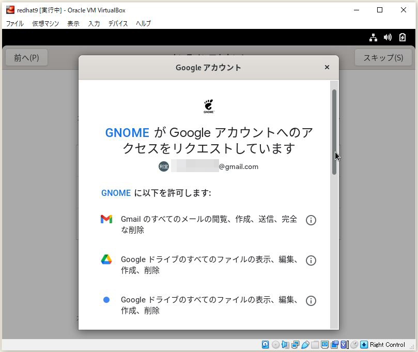This screenshot has height=352, width=418.
Task: Click the mouse integration status icon
Action: click(x=354, y=345)
